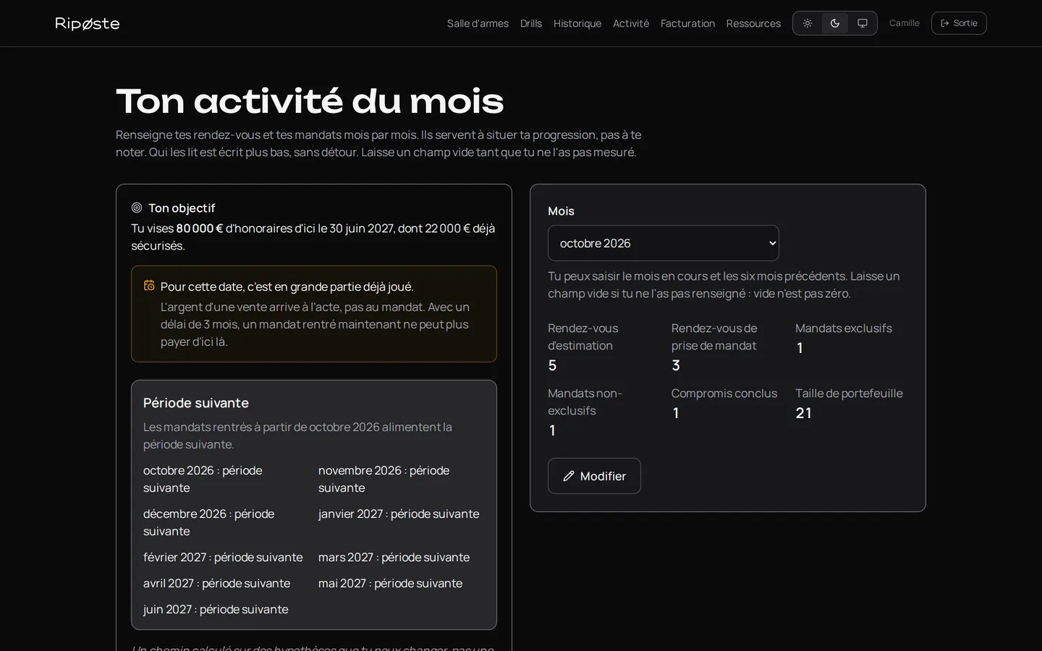The image size is (1042, 651).
Task: Click Taille de portefeuille value 21
Action: point(803,413)
